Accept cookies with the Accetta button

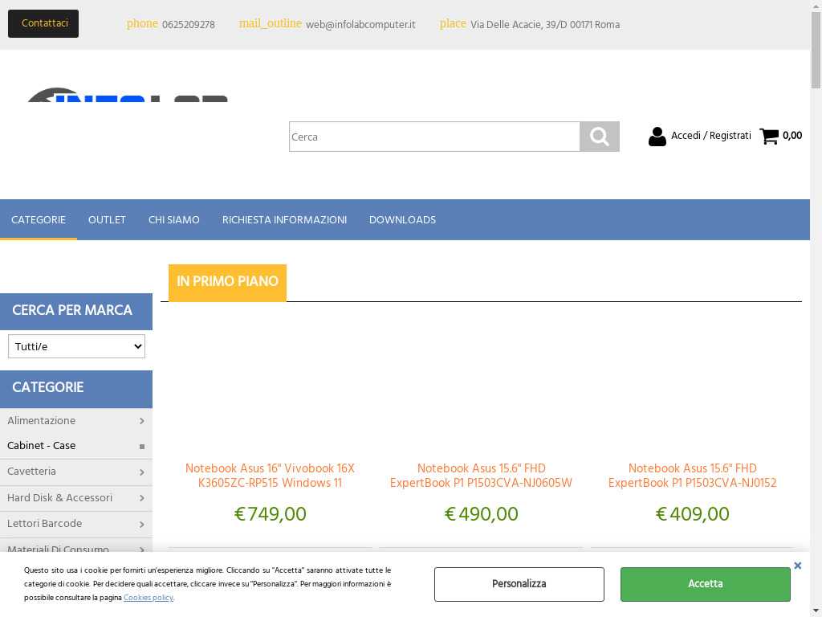[705, 584]
